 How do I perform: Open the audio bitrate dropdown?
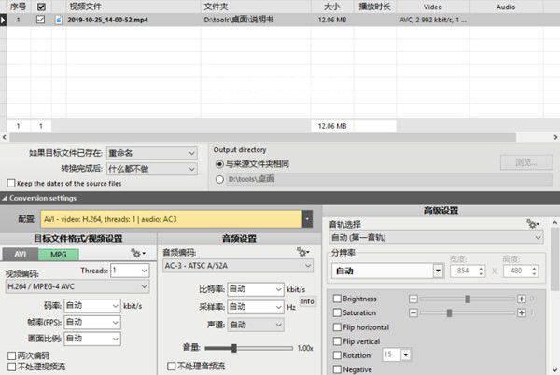click(x=256, y=289)
